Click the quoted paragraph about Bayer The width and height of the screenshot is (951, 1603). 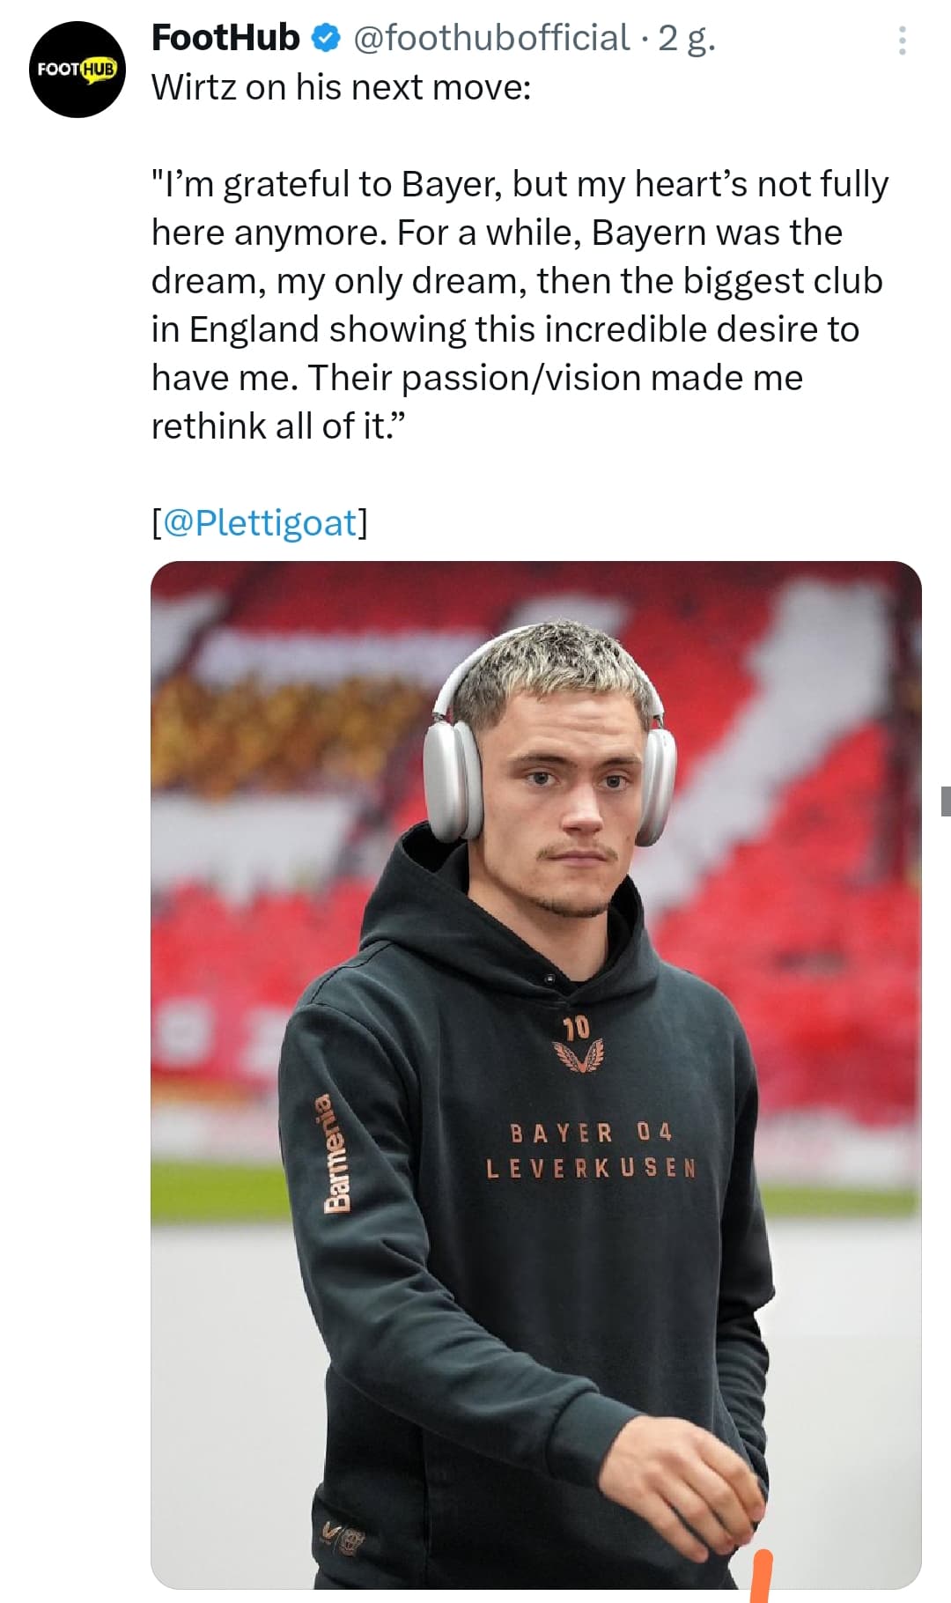[x=520, y=281]
